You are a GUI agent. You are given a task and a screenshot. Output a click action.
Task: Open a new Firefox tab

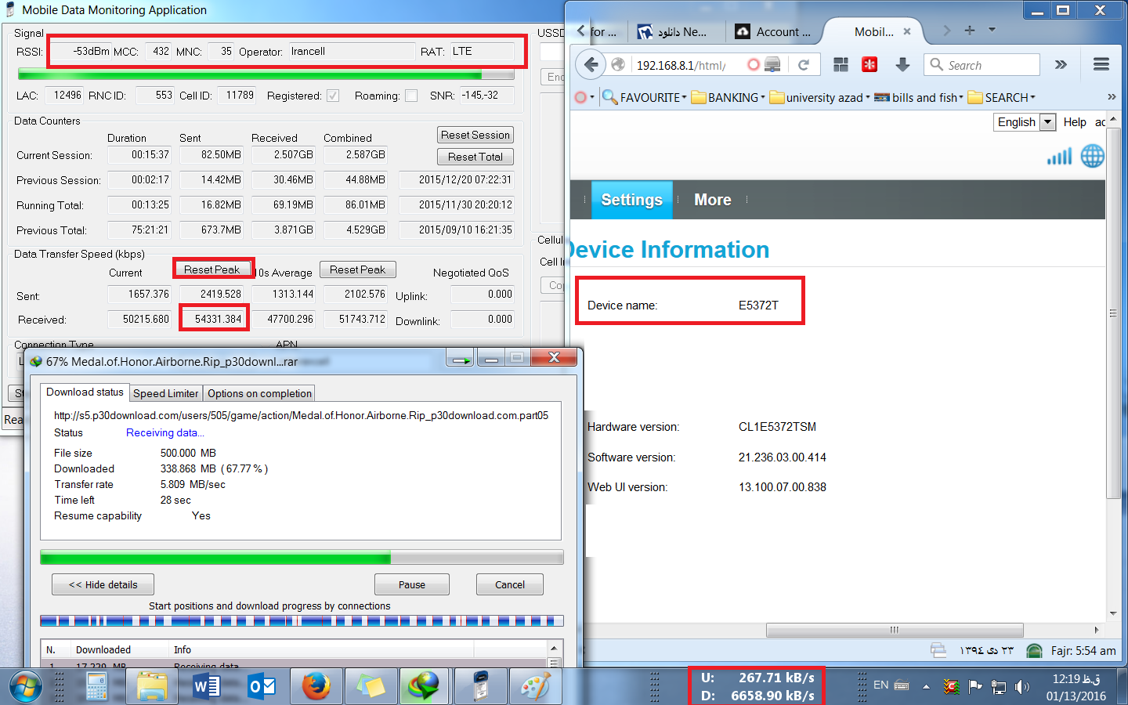[x=970, y=31]
